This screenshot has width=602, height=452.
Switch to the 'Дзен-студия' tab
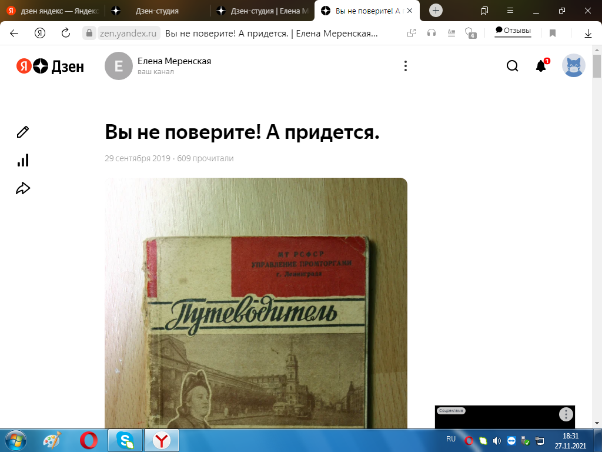coord(158,11)
